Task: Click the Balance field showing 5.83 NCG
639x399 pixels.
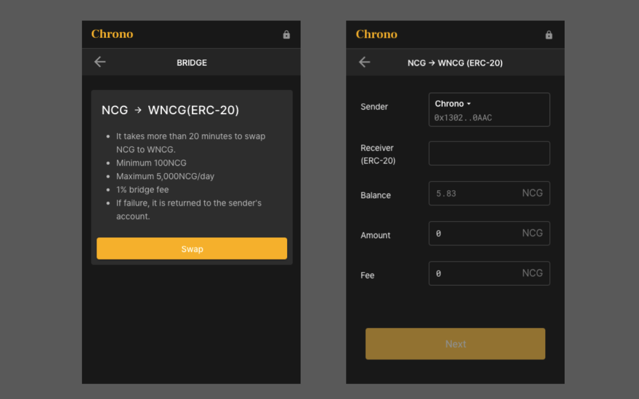Action: tap(489, 193)
